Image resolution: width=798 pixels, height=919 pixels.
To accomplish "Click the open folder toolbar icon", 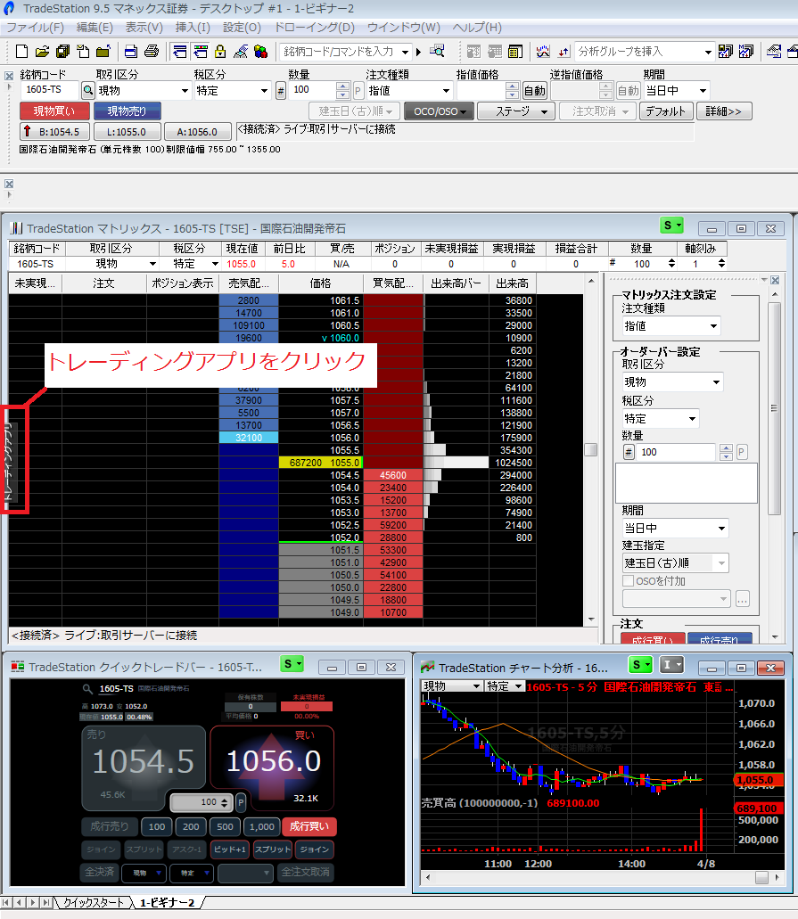I will (x=42, y=52).
